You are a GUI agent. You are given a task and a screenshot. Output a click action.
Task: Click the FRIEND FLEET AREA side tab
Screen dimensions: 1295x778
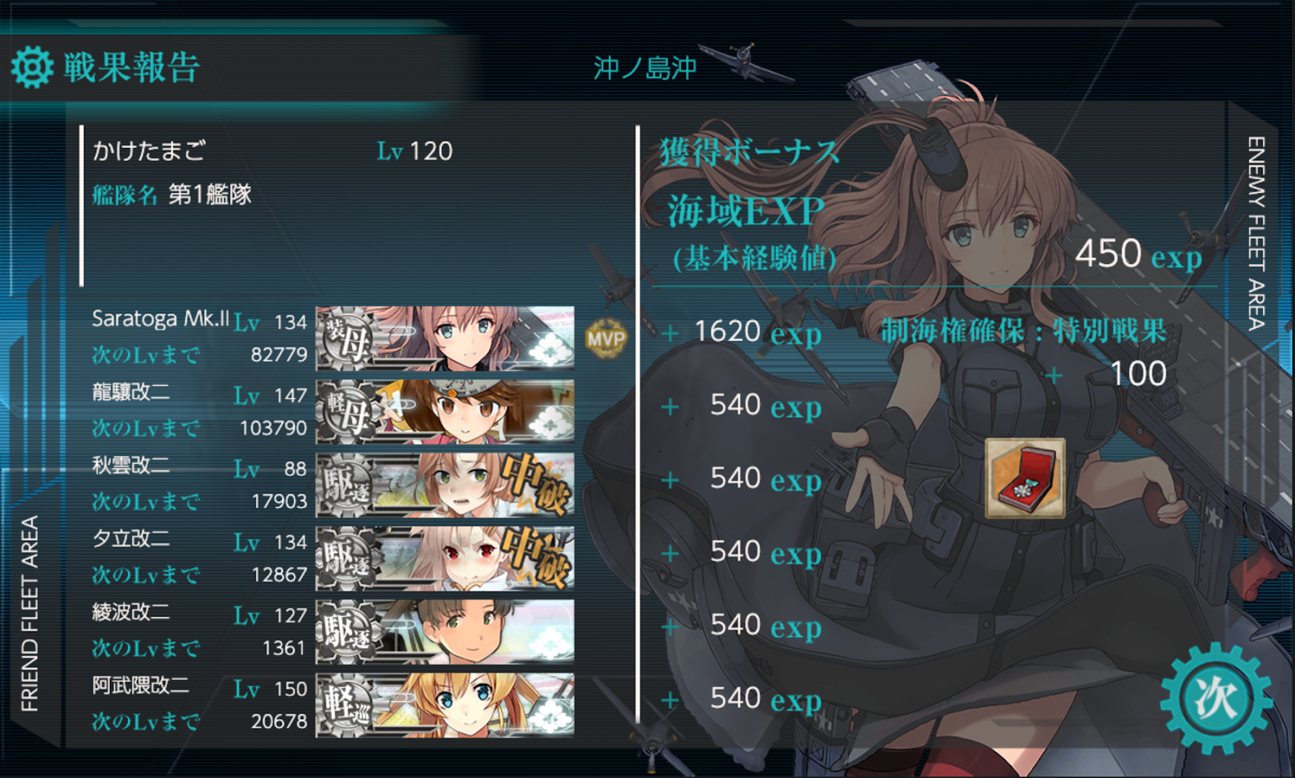[x=30, y=614]
